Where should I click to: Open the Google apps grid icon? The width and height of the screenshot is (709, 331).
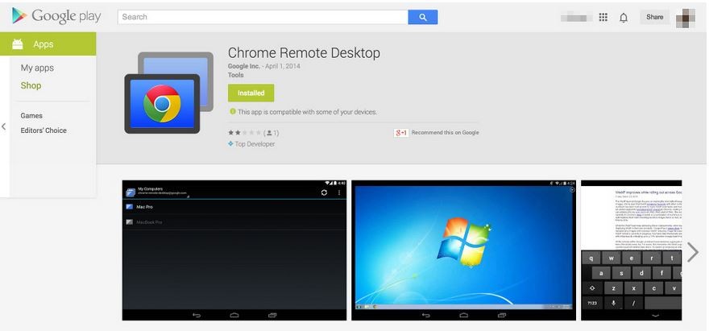(603, 17)
